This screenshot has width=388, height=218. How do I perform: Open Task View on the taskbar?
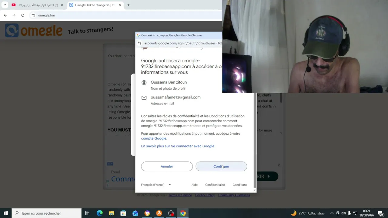click(x=87, y=213)
